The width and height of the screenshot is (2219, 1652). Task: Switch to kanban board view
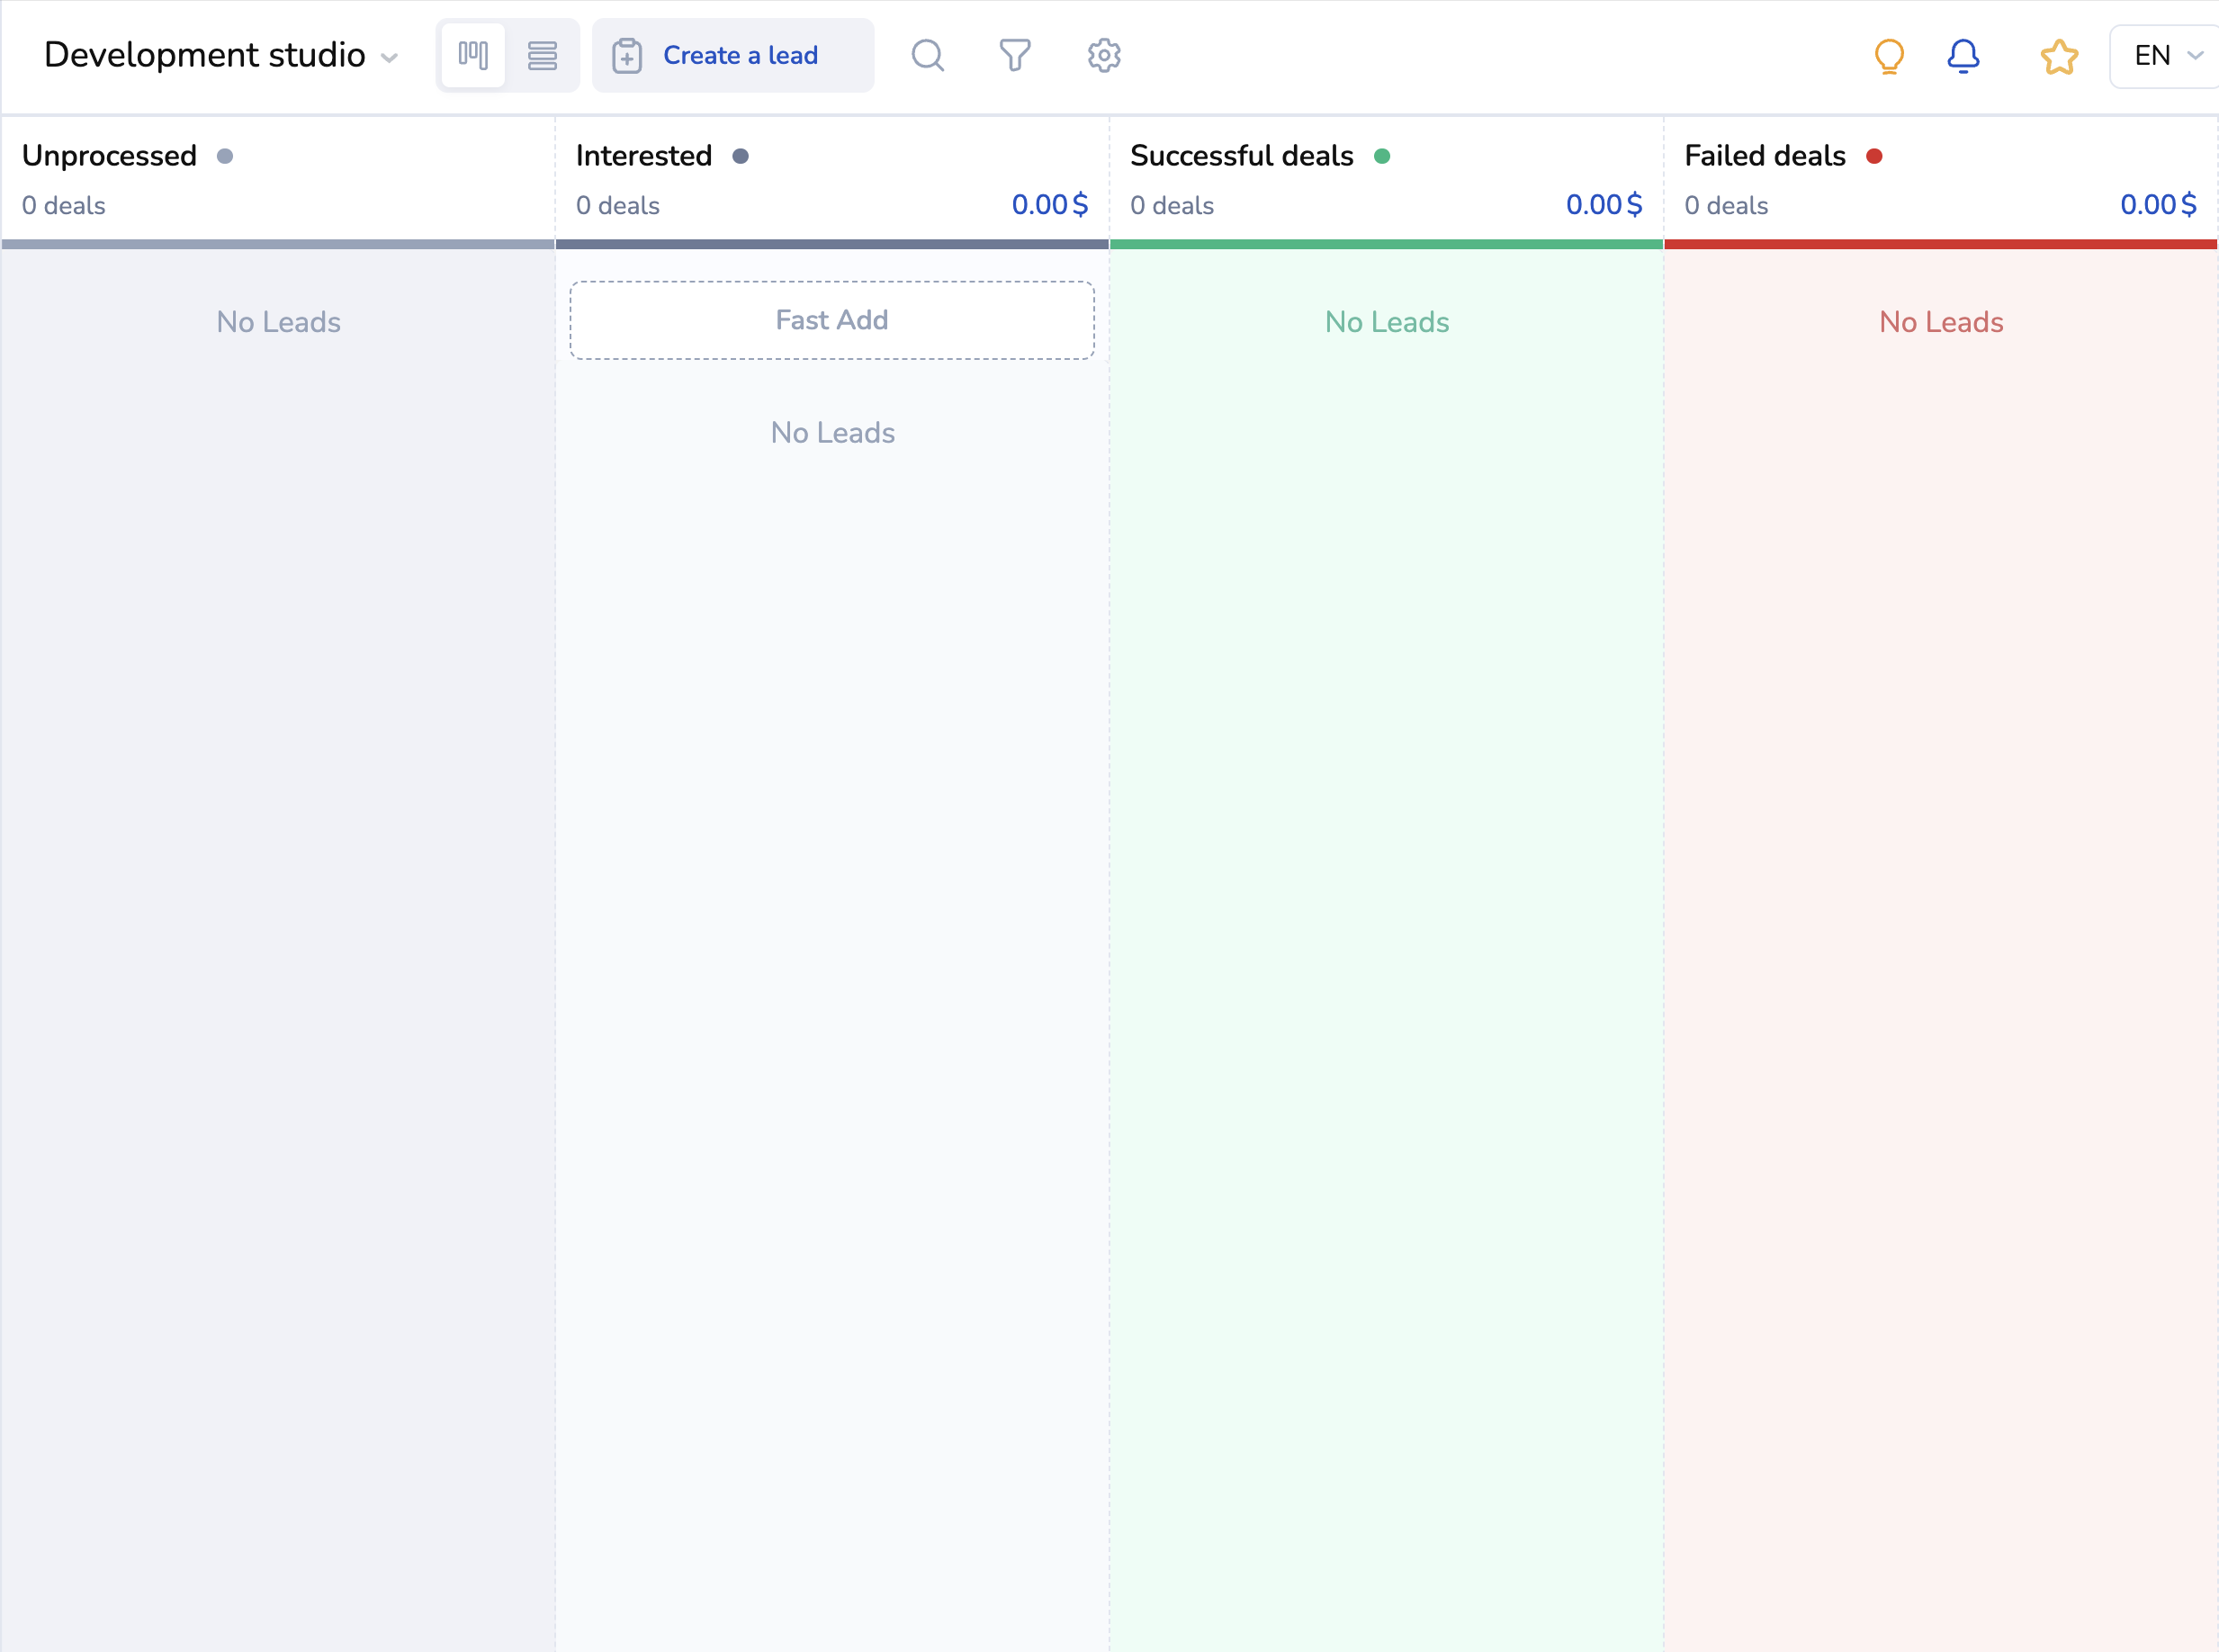[473, 55]
